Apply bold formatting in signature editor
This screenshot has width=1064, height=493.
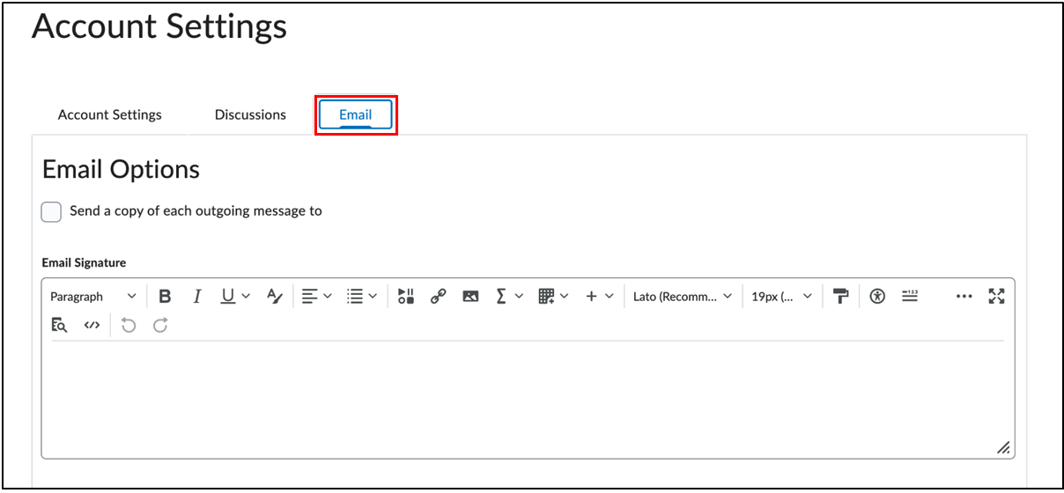(165, 297)
